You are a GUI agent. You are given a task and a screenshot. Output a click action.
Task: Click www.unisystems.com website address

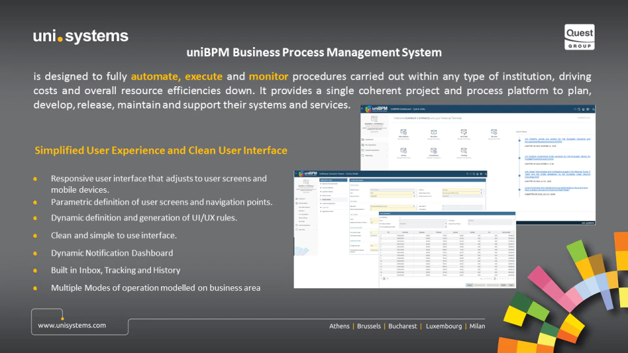72,326
